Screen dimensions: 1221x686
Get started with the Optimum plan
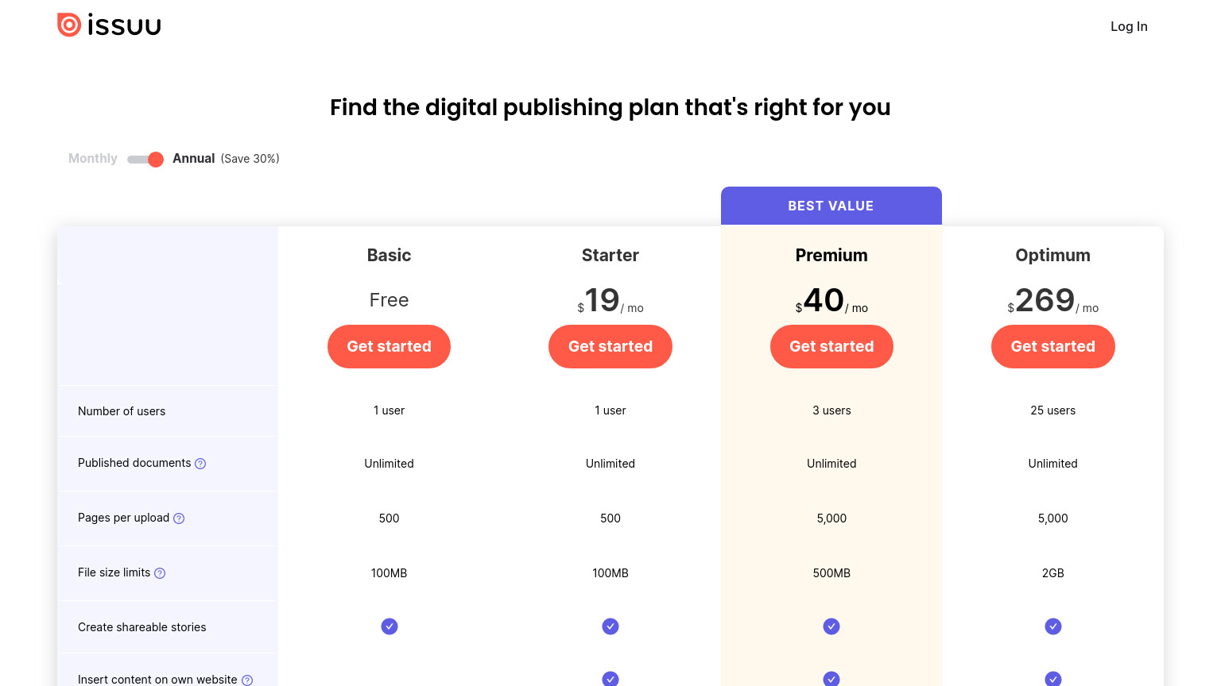click(x=1053, y=346)
